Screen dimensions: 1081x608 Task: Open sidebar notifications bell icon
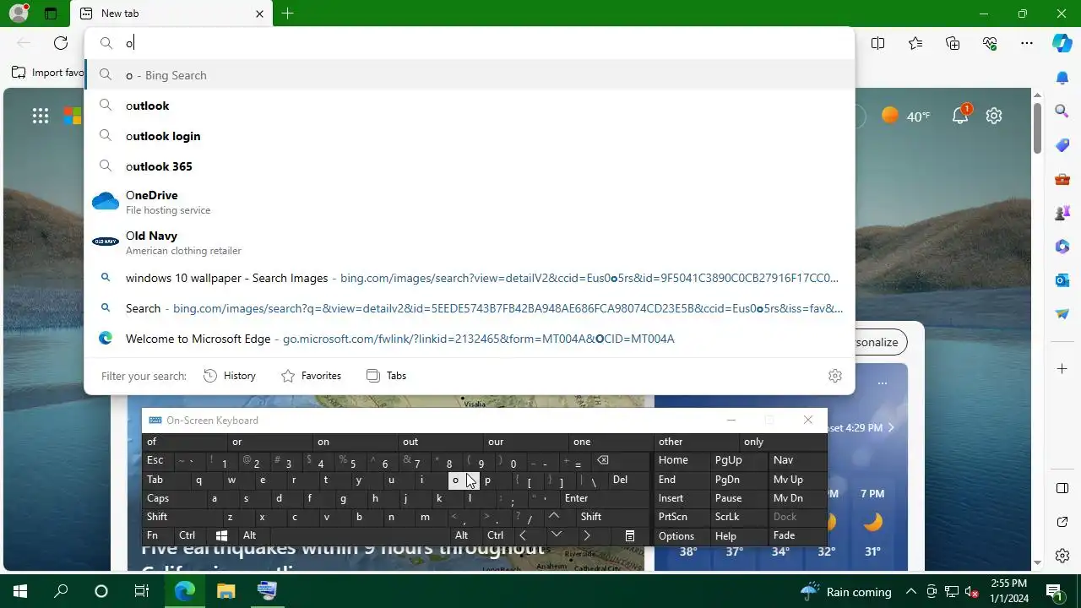point(1062,78)
